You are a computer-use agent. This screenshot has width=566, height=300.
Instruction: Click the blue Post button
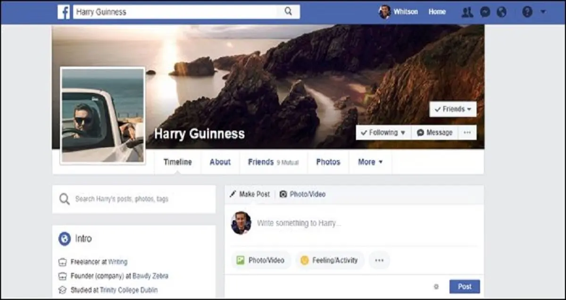click(464, 286)
